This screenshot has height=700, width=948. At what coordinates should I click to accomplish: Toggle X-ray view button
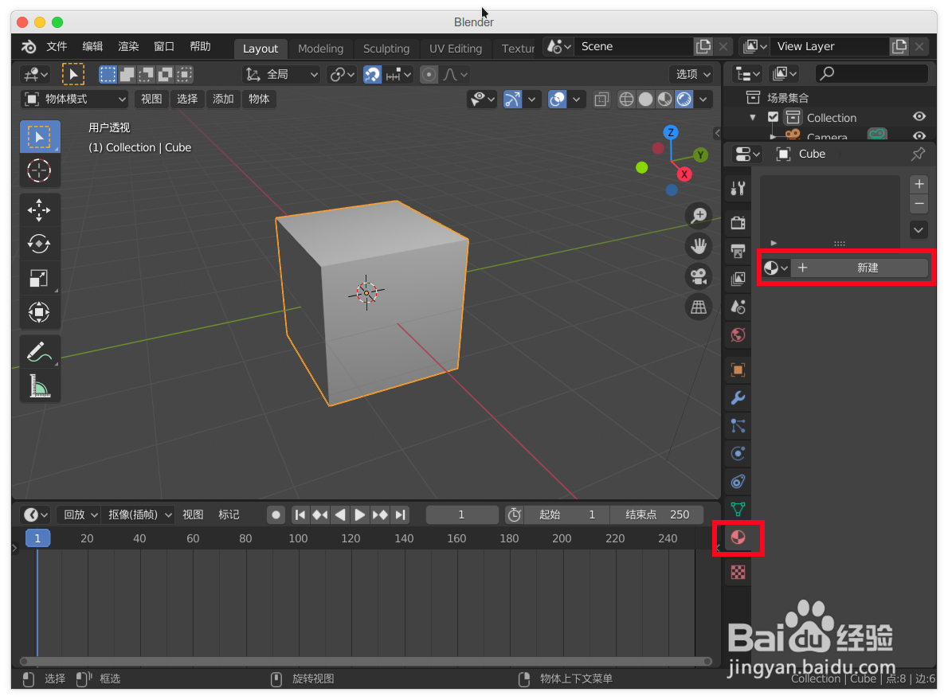pyautogui.click(x=601, y=99)
